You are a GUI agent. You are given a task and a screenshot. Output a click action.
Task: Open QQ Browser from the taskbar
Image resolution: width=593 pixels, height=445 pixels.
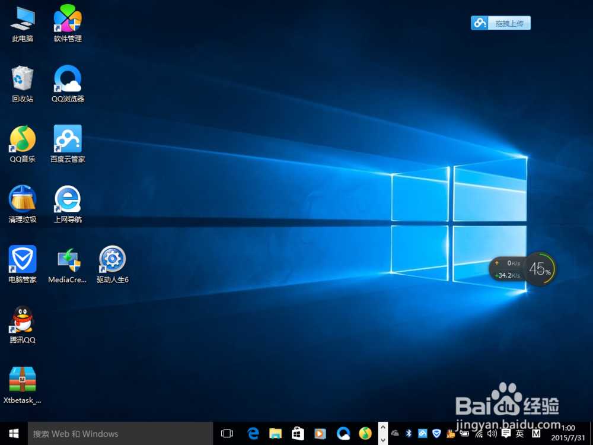click(343, 434)
